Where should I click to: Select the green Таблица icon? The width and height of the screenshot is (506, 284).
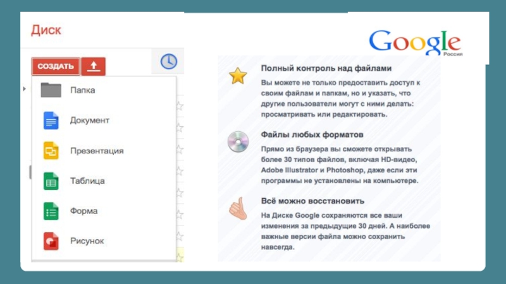[51, 180]
